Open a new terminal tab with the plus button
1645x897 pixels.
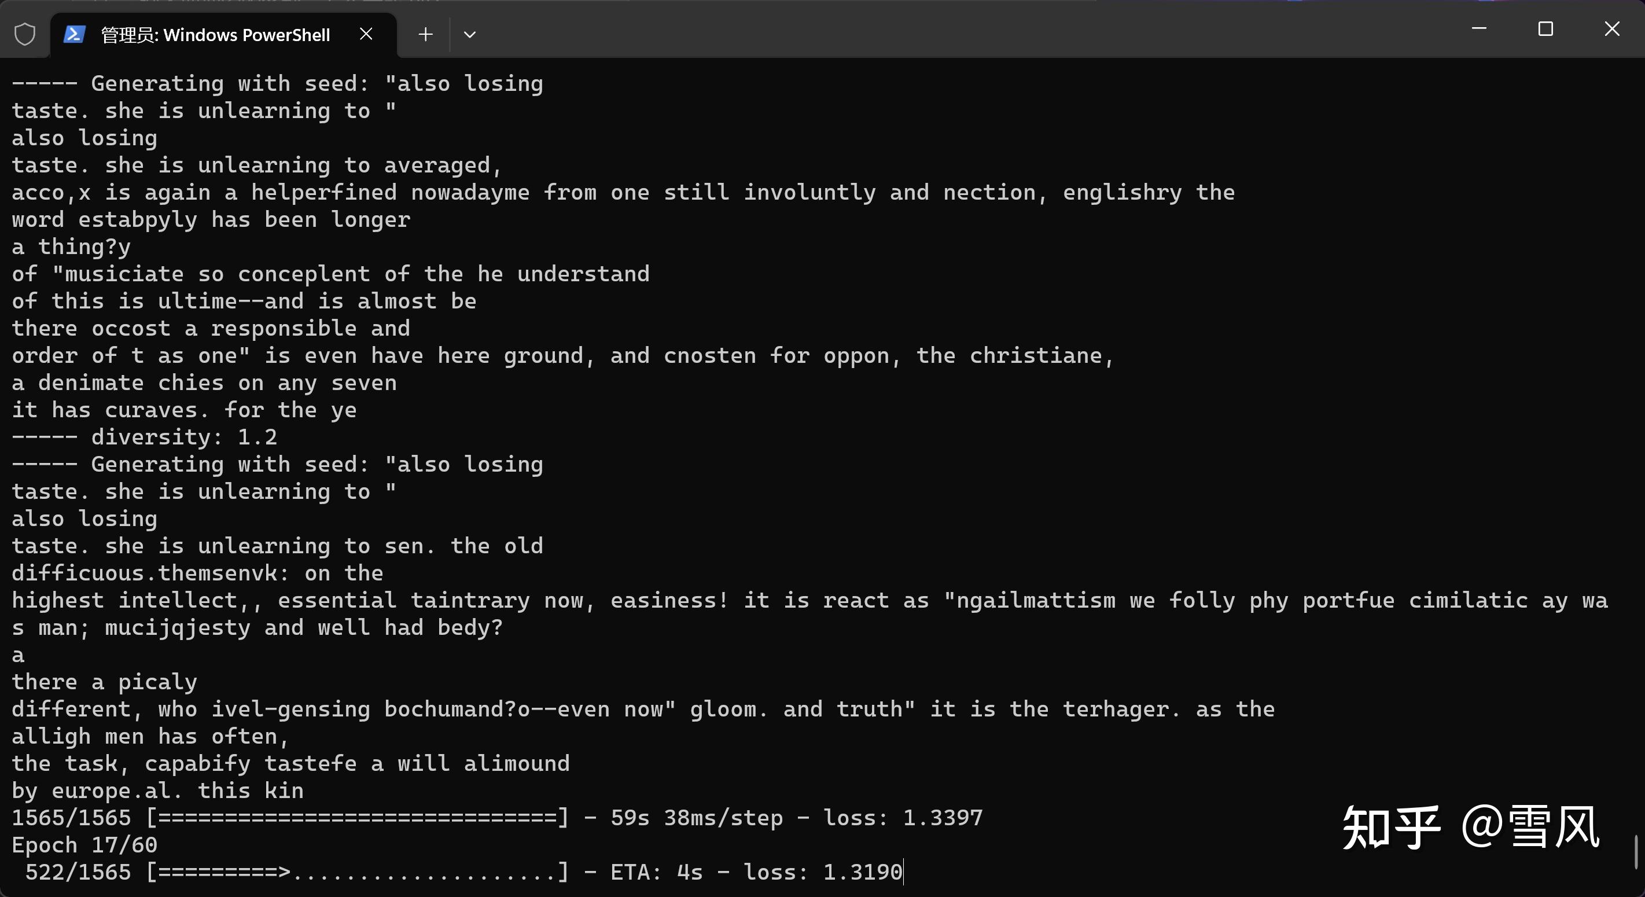click(x=425, y=34)
